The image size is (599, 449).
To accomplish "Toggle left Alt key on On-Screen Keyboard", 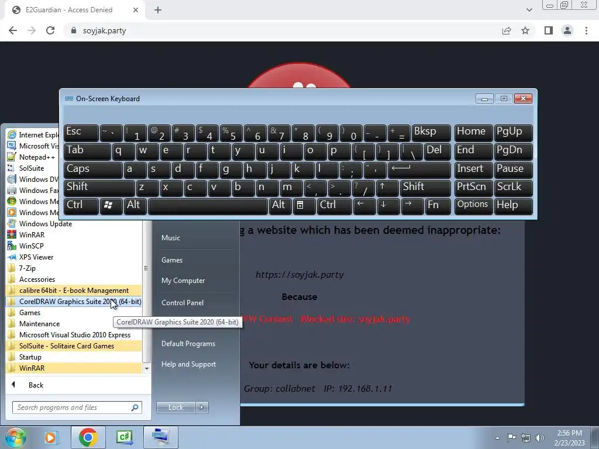I will point(135,206).
